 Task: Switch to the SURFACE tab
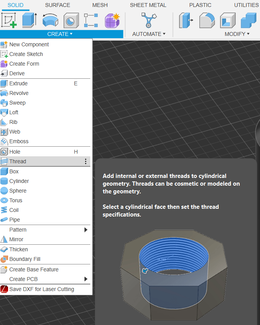click(57, 5)
